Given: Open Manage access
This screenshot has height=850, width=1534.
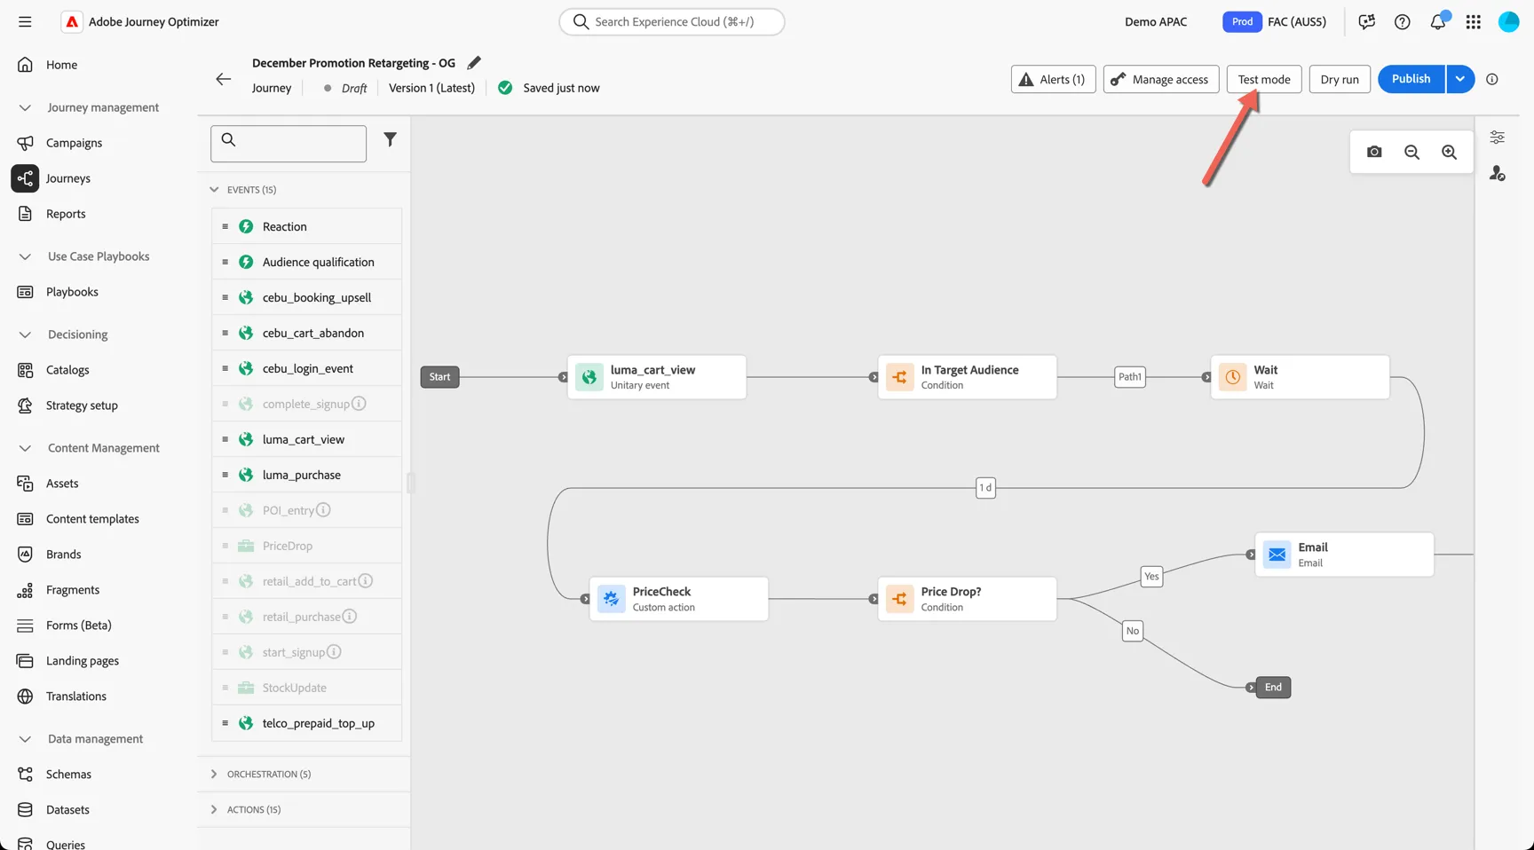Looking at the screenshot, I should click(1161, 79).
